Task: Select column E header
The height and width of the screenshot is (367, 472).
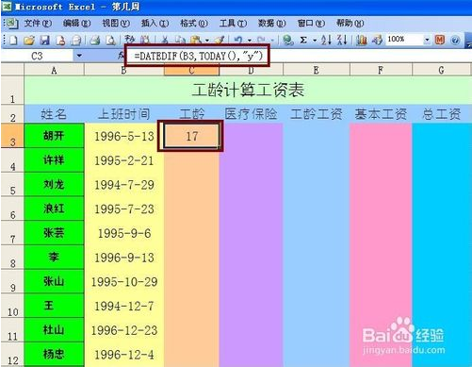Action: [317, 70]
